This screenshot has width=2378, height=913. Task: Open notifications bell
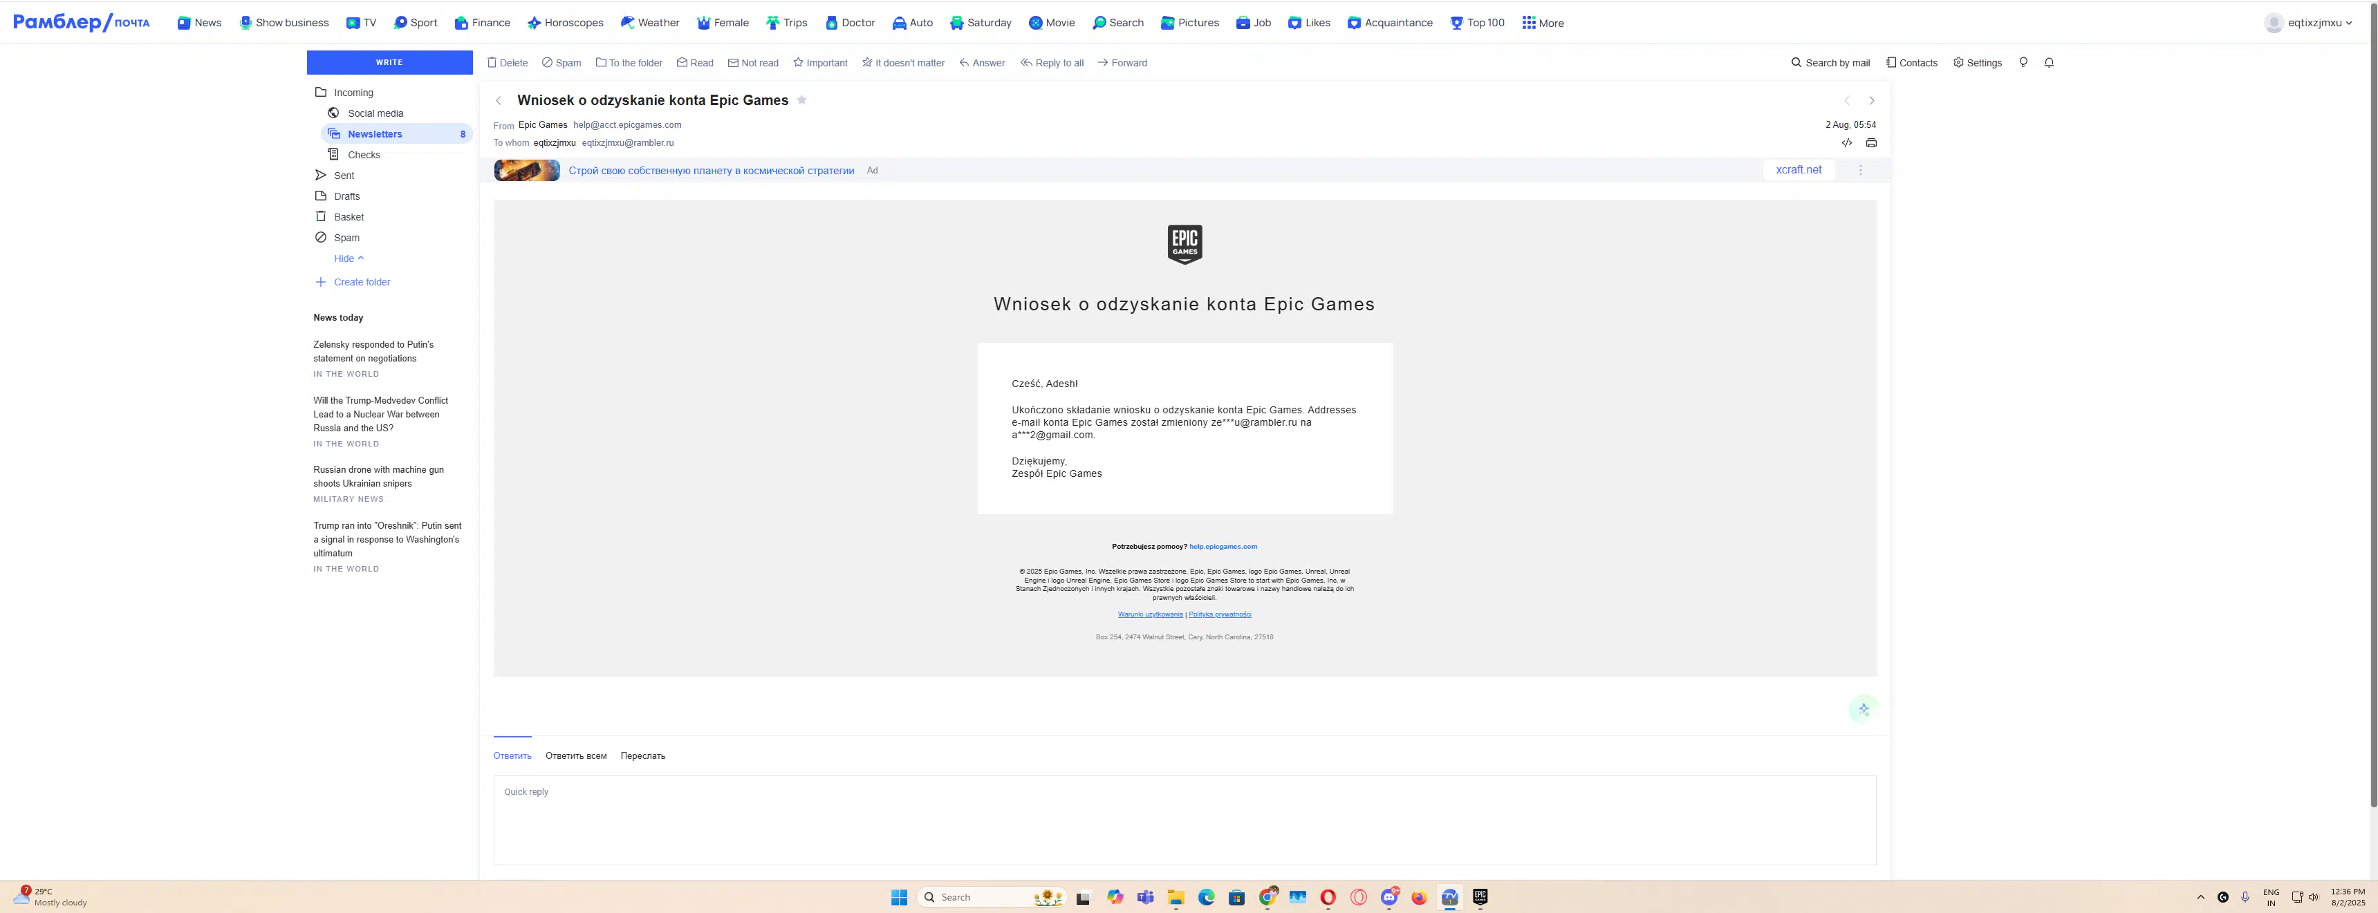tap(2050, 63)
